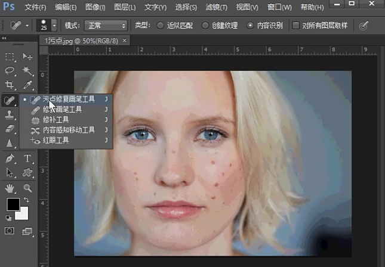Select the 内容识别 radio option

250,25
